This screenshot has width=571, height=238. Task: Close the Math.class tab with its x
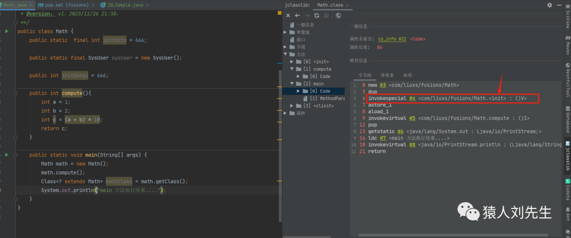(347, 5)
